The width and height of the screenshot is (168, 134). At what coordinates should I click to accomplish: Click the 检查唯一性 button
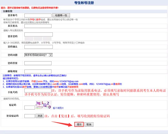pyautogui.click(x=61, y=15)
